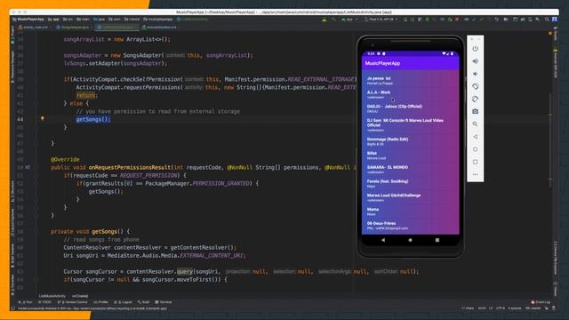Open emulator extended controls (three dots)
The height and width of the screenshot is (320, 569).
[x=475, y=174]
